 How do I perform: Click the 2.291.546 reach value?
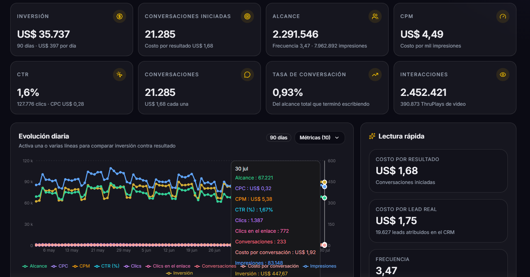pos(295,34)
